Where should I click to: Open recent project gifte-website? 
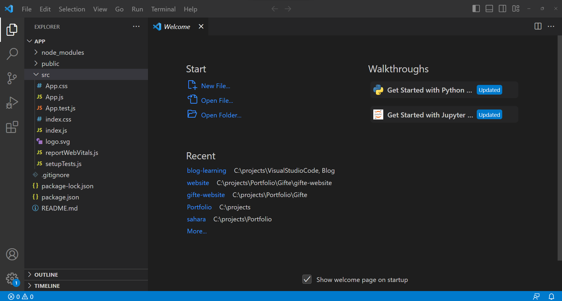click(x=206, y=195)
